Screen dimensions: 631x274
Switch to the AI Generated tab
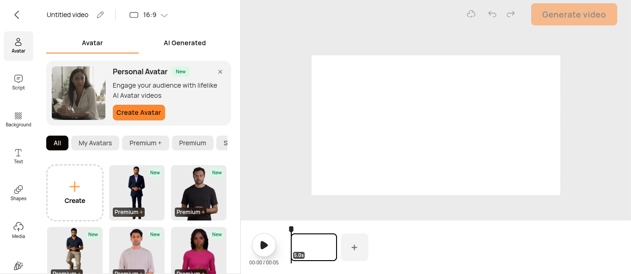point(185,43)
